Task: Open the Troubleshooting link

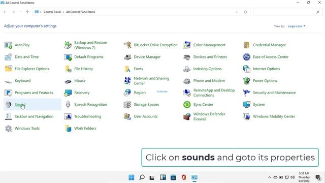Action: pos(88,116)
